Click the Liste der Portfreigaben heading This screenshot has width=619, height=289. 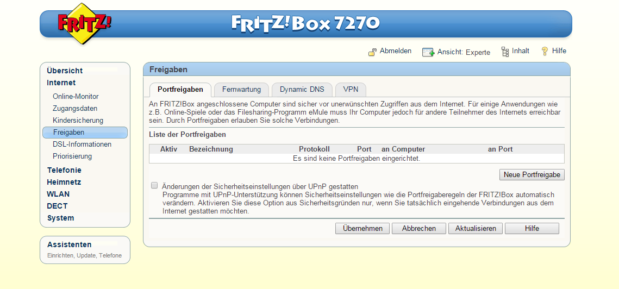point(187,134)
